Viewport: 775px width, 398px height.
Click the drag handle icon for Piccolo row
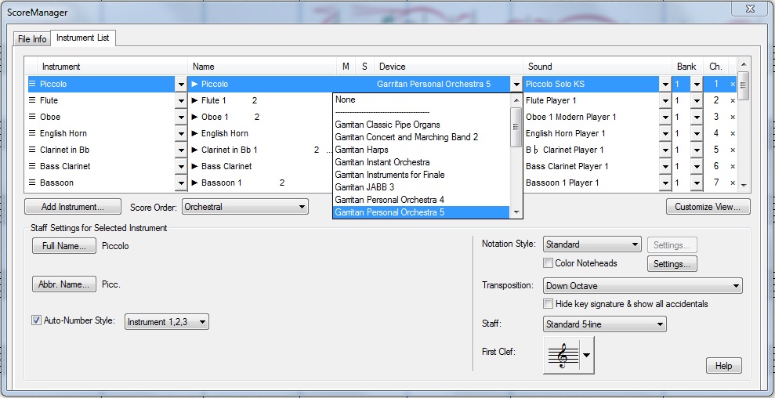pos(32,84)
